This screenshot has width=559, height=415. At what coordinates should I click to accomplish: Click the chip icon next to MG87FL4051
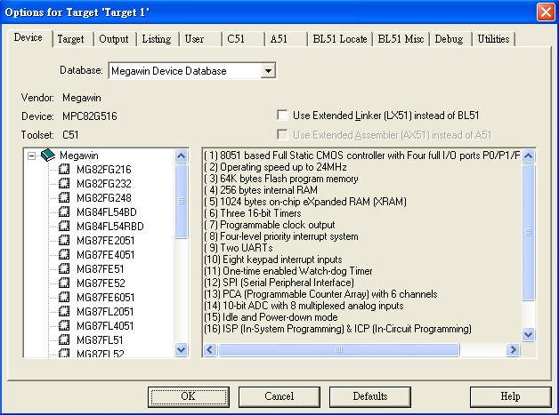coord(64,325)
